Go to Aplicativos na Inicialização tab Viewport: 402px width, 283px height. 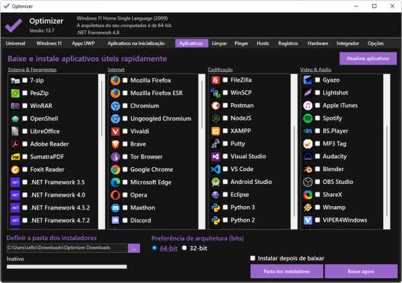coord(136,43)
